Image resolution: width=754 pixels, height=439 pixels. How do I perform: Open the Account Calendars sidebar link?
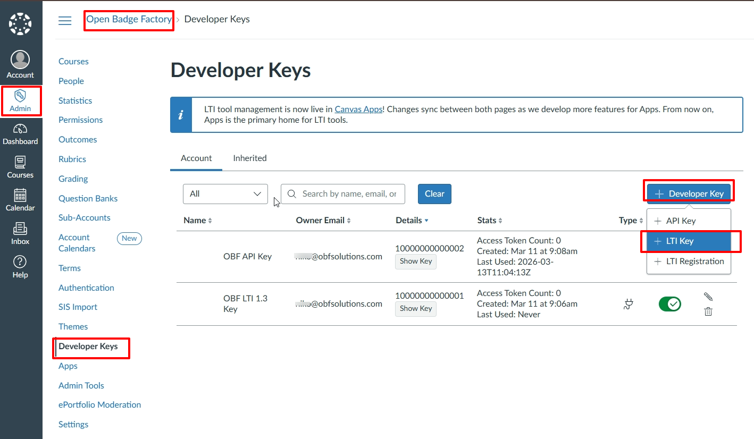[x=77, y=243]
